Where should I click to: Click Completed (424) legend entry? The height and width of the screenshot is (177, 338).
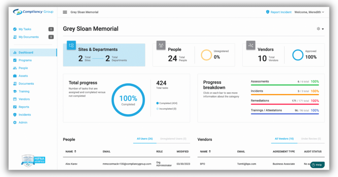pos(167,103)
